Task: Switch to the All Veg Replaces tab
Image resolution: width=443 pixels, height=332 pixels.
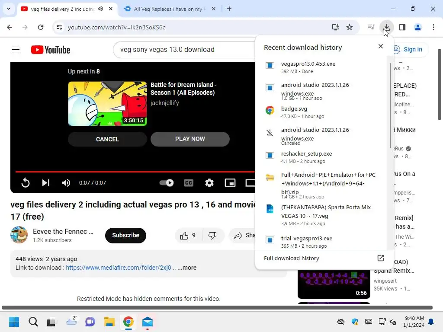Action: (x=170, y=9)
